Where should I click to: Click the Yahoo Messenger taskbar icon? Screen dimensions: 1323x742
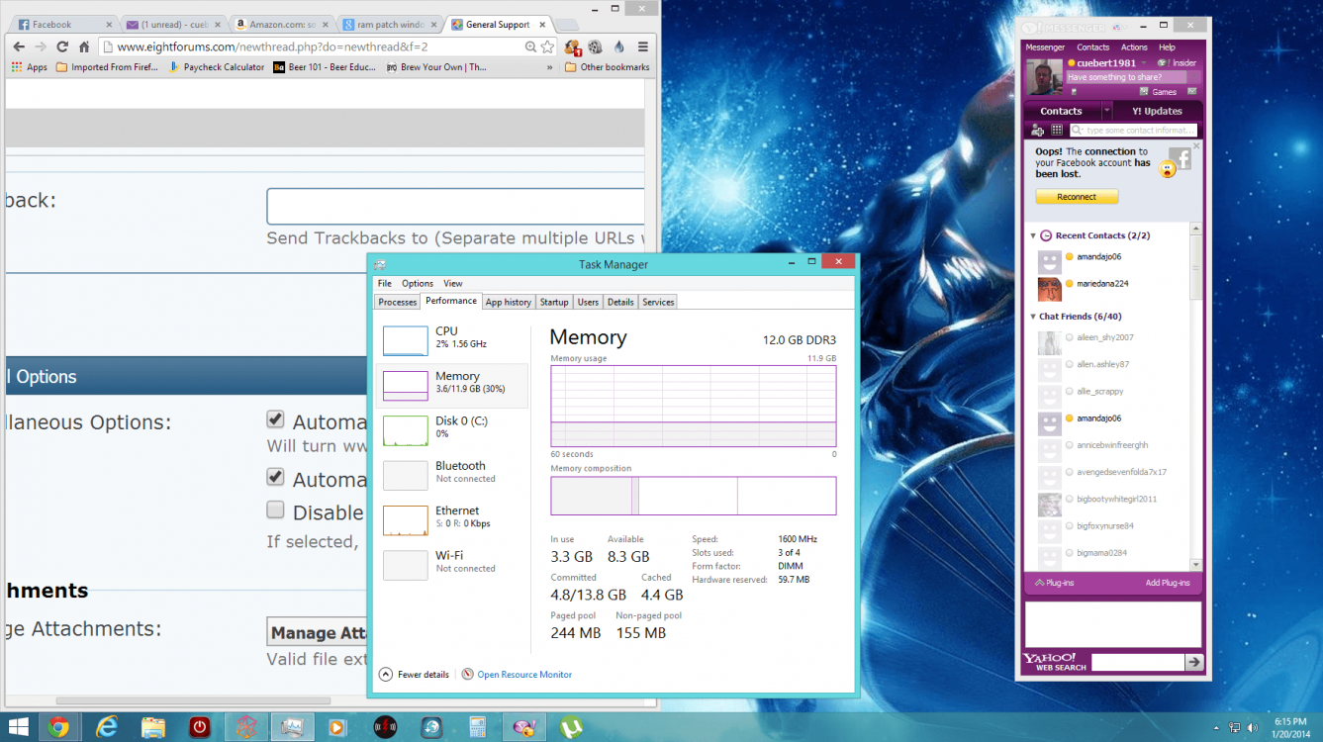(523, 727)
